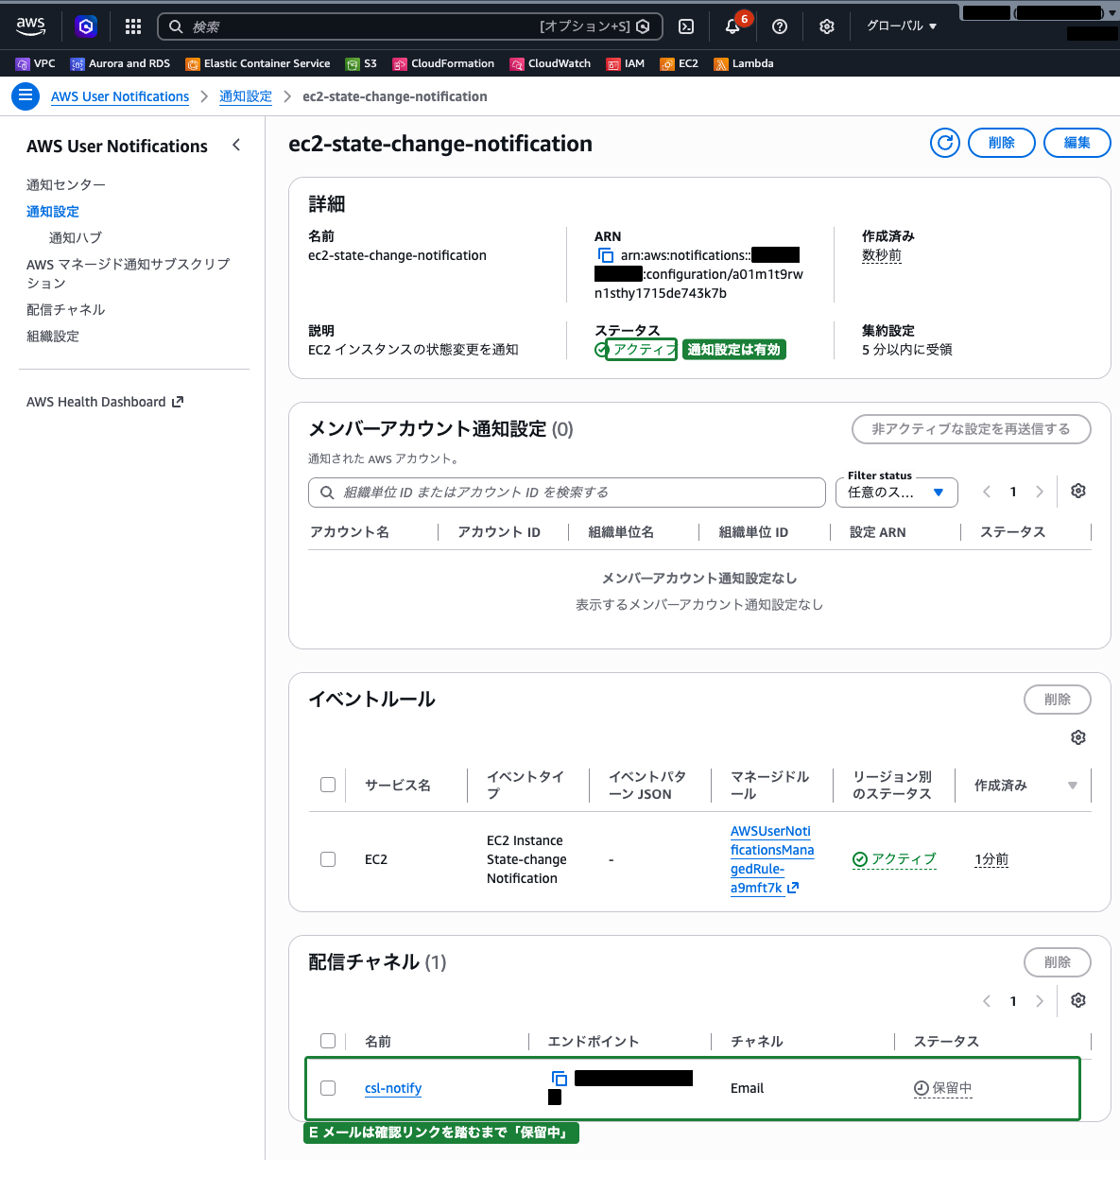The height and width of the screenshot is (1193, 1120).
Task: Open the IAM favorites shortcut
Action: pyautogui.click(x=626, y=63)
